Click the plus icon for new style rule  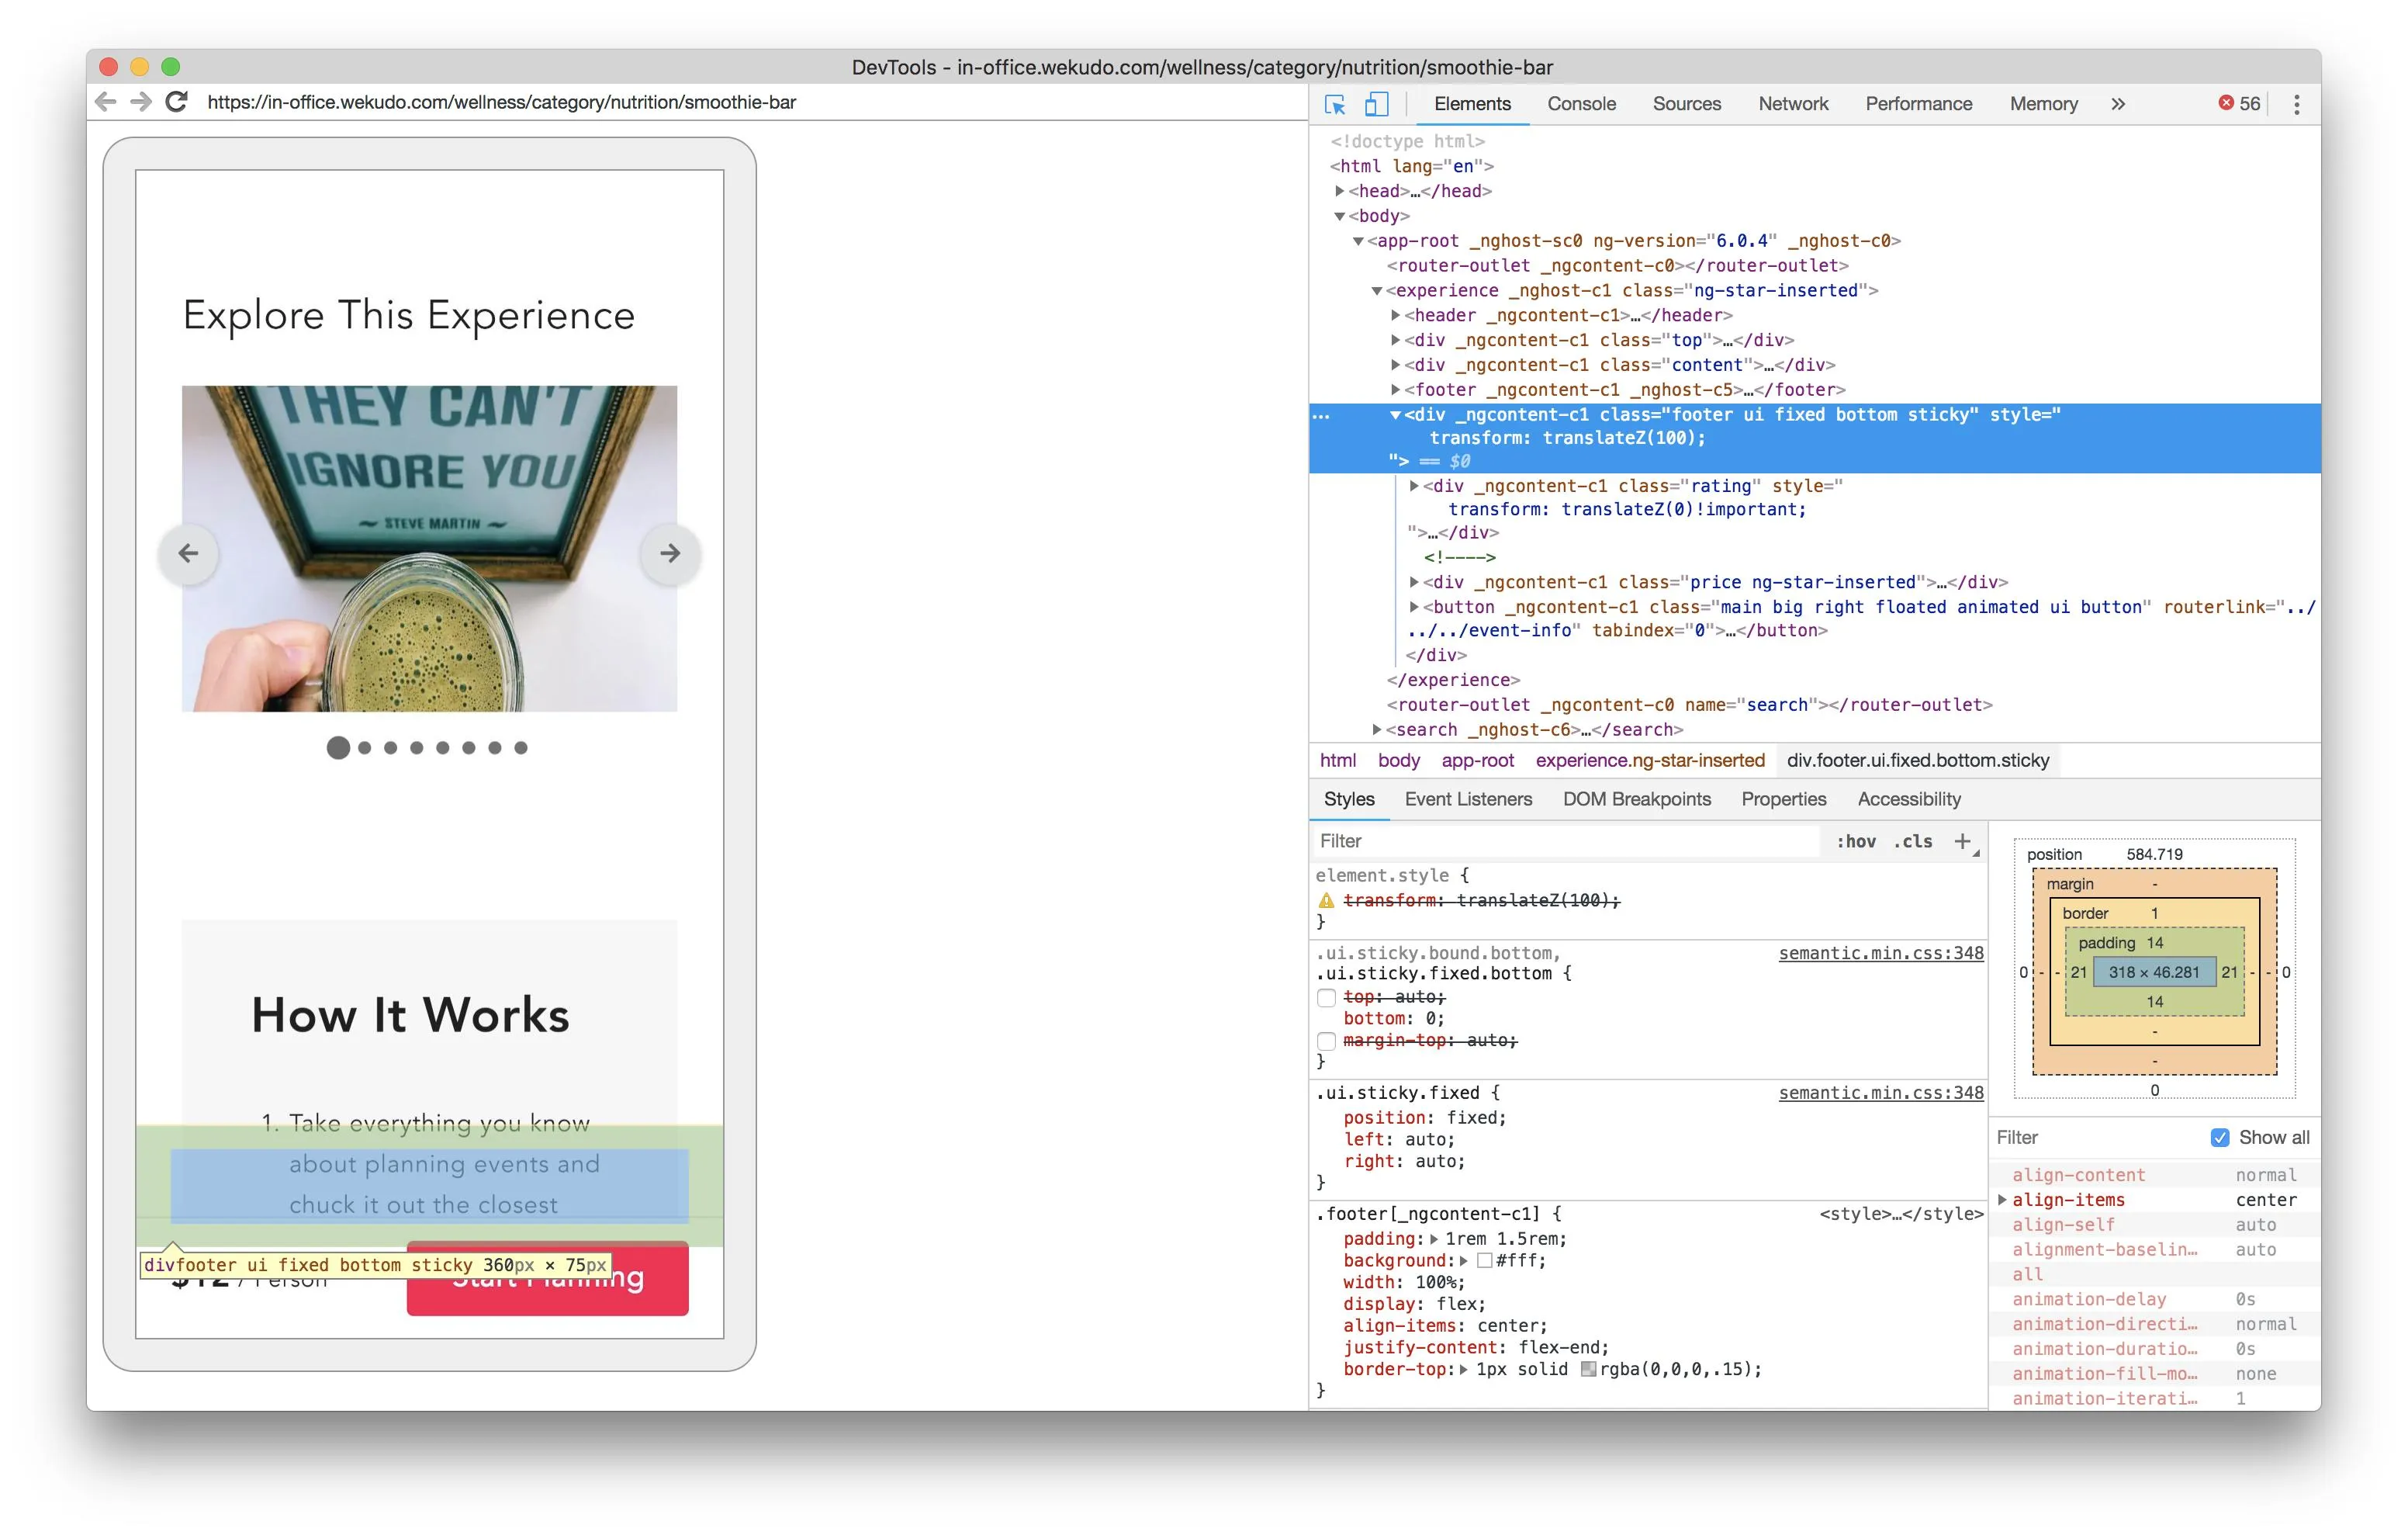coord(1962,841)
